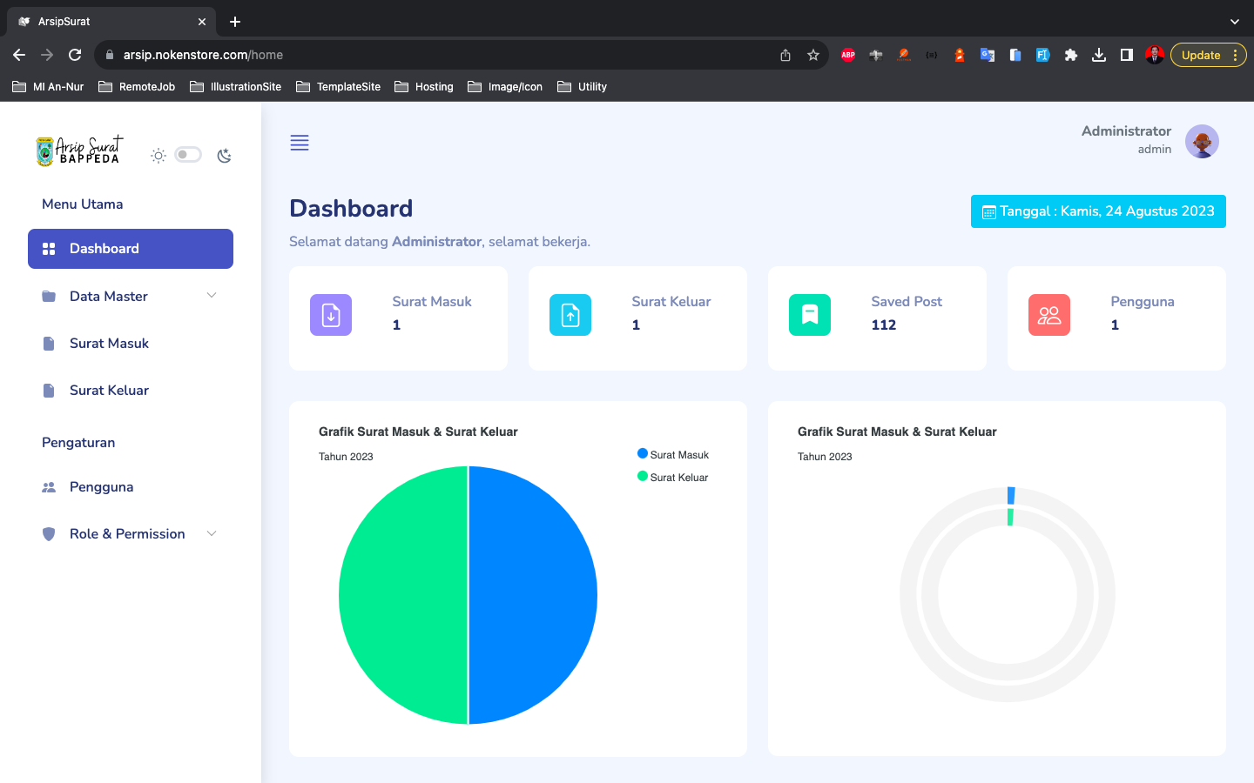Viewport: 1254px width, 783px height.
Task: Toggle the dark mode switch
Action: pyautogui.click(x=188, y=155)
